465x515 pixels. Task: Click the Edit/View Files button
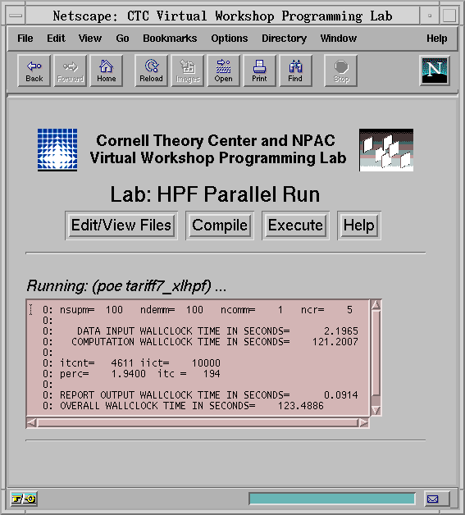click(x=121, y=226)
